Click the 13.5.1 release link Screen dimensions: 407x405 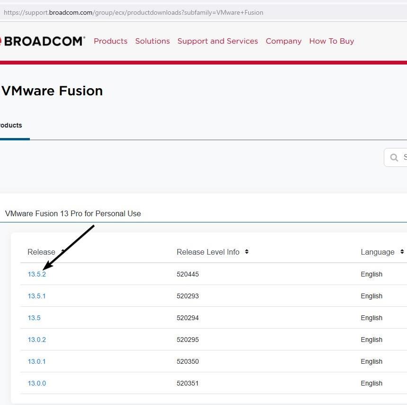pyautogui.click(x=37, y=296)
